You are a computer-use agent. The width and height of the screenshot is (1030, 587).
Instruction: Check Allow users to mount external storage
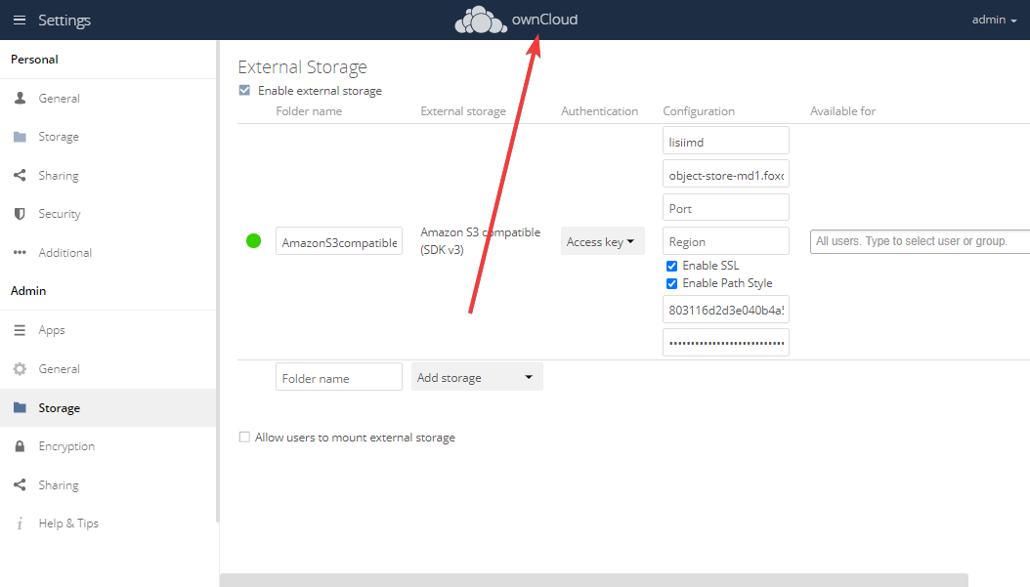tap(244, 438)
